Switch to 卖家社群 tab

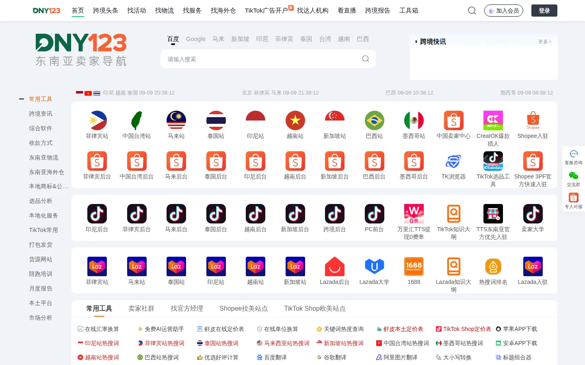click(x=141, y=309)
